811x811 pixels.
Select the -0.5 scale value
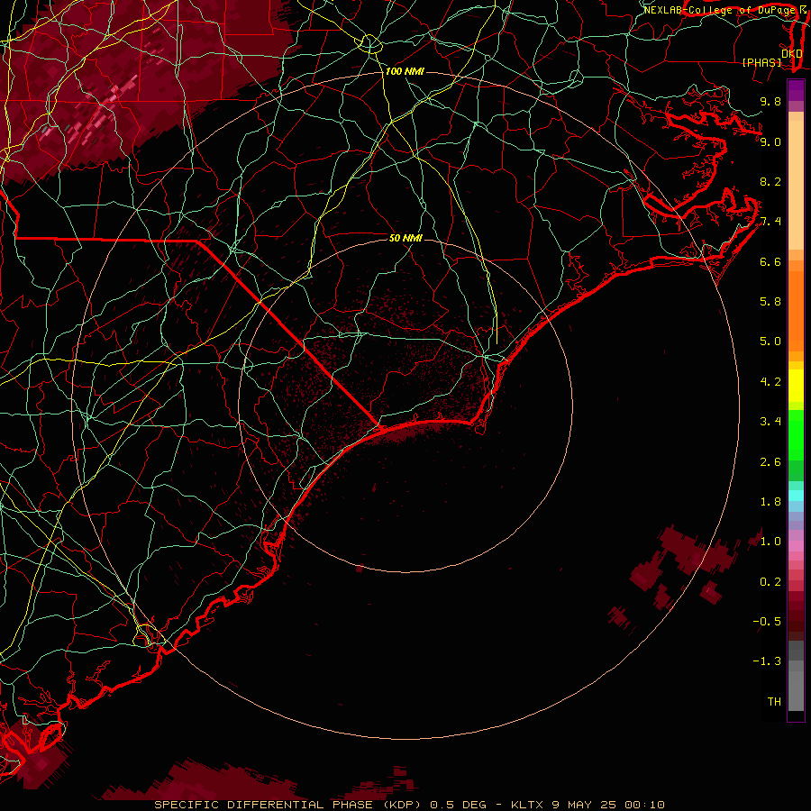click(767, 622)
